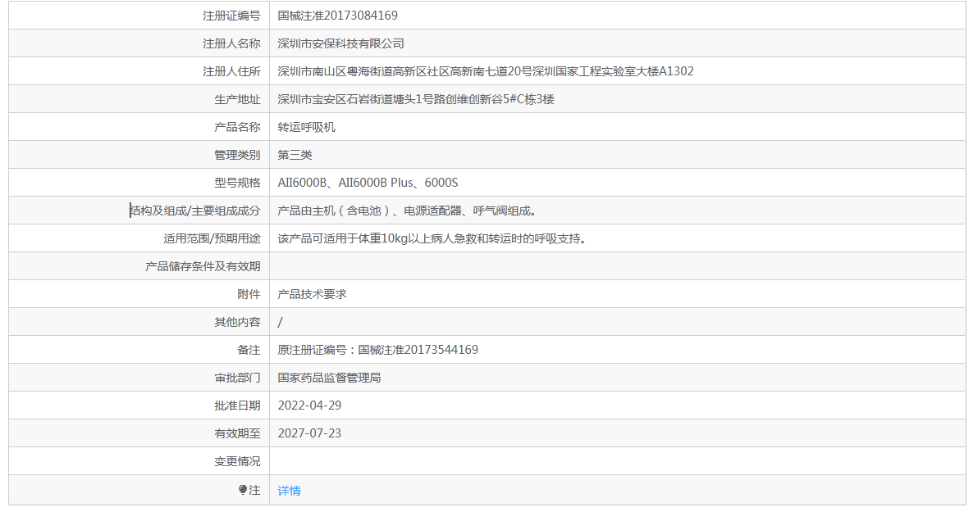978x512 pixels.
Task: Click the 其他内容 label
Action: tap(237, 322)
